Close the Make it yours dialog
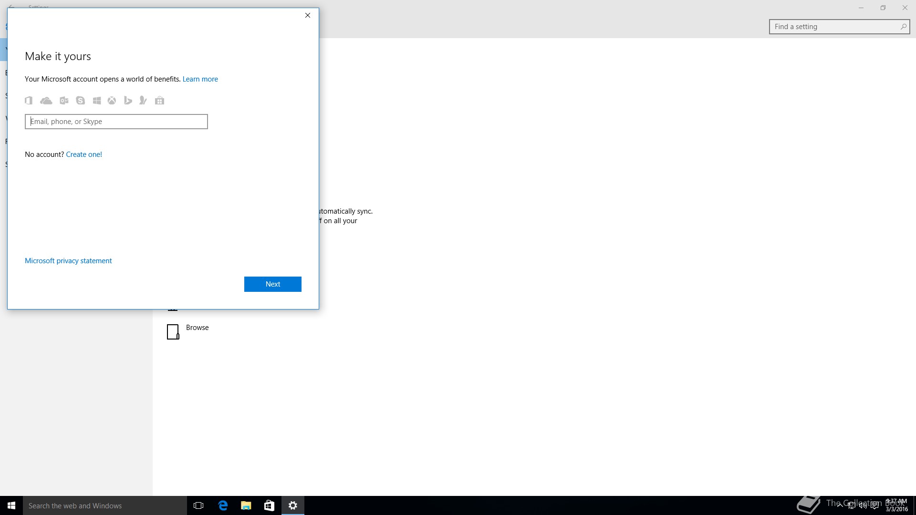 click(x=308, y=15)
